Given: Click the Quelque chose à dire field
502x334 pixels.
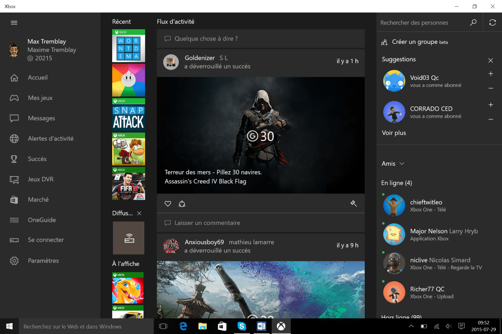Looking at the screenshot, I should tap(261, 39).
